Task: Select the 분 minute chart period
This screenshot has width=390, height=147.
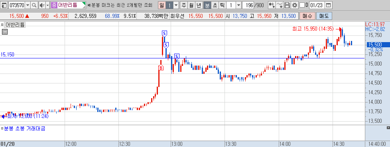Action: pyautogui.click(x=207, y=5)
